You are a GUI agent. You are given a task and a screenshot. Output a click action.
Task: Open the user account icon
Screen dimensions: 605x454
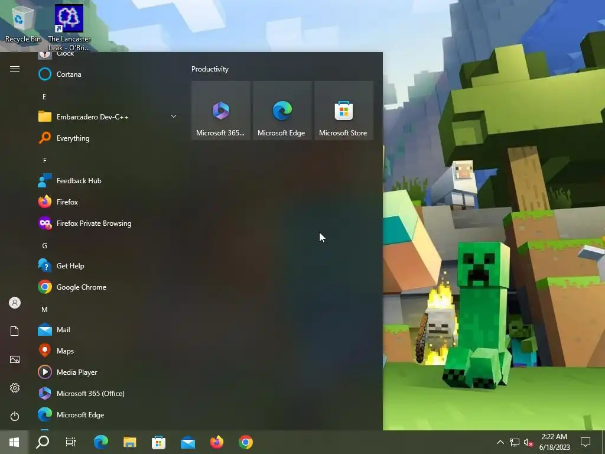15,303
